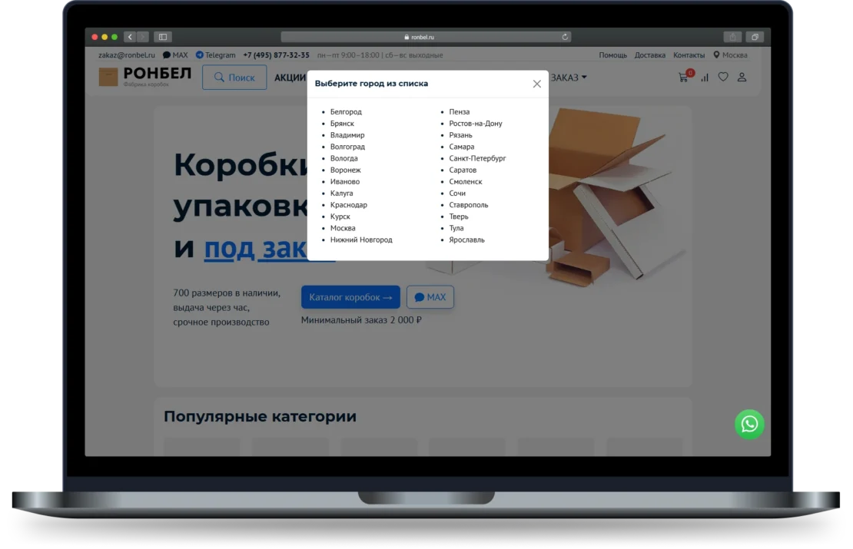853x549 pixels.
Task: Reload the page in the address bar
Action: click(x=565, y=37)
